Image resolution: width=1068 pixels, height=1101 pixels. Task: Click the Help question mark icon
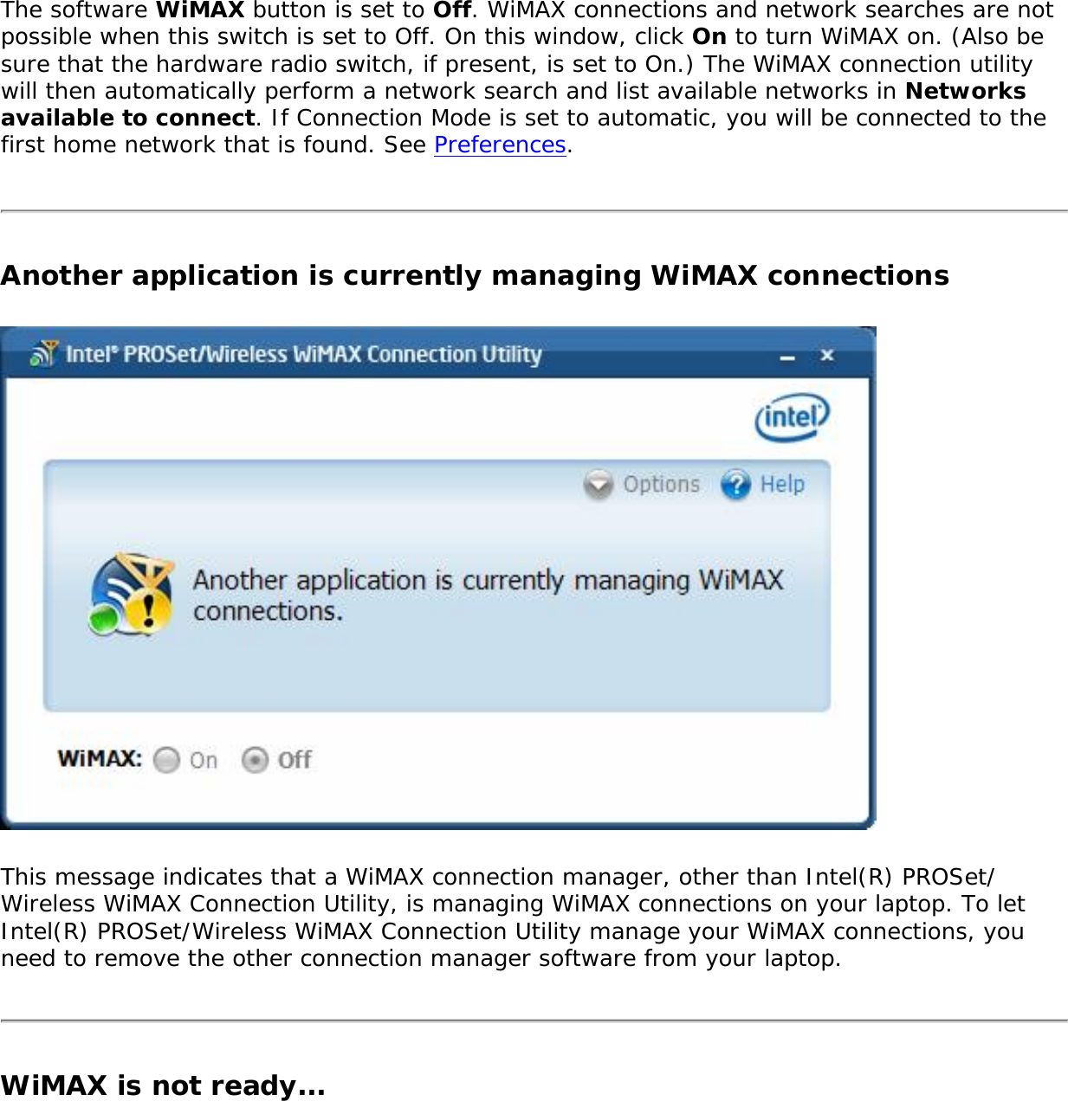[735, 485]
